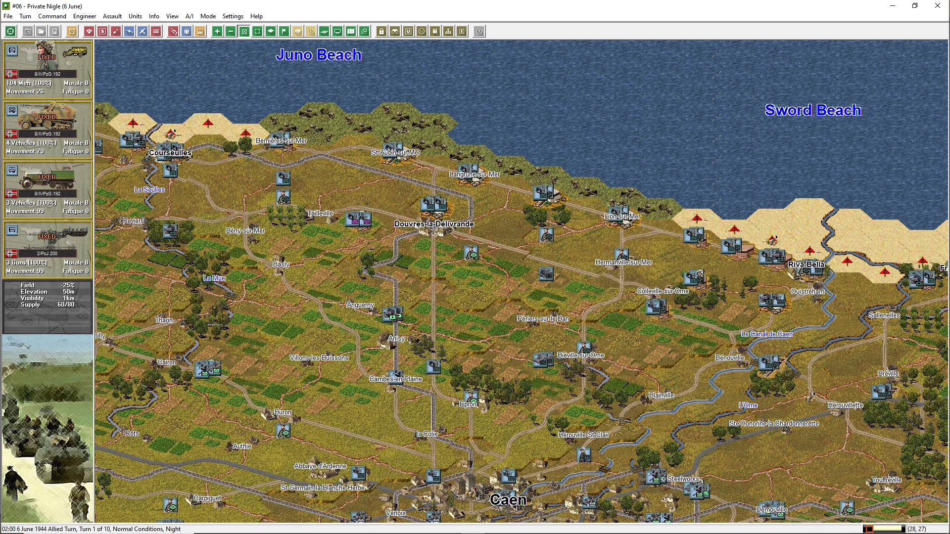Click the green folded map icon

351,31
